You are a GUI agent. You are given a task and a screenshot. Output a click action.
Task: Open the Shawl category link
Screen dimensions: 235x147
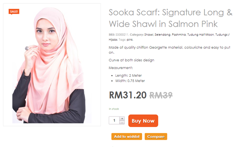149,35
